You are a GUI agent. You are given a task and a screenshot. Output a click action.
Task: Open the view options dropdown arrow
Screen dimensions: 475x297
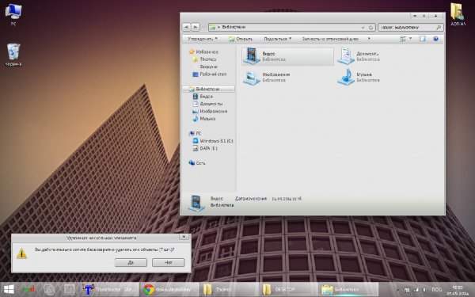[410, 39]
